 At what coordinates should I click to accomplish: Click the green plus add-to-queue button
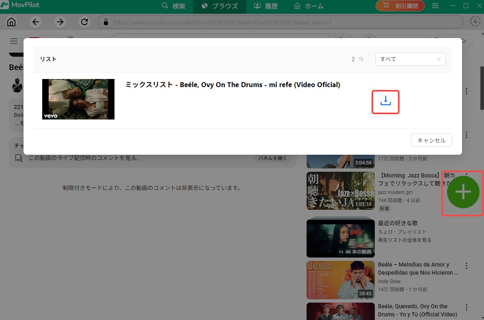(463, 193)
